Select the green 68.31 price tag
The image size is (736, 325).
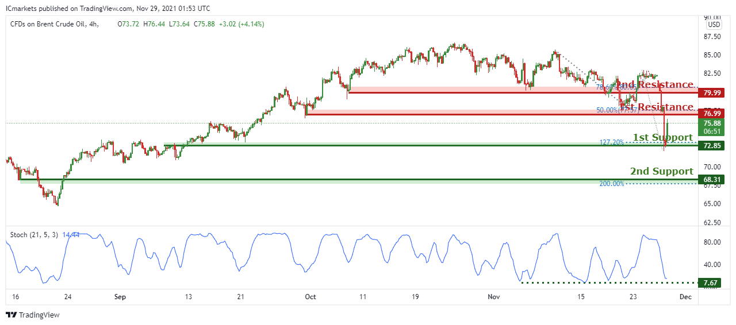pyautogui.click(x=712, y=180)
